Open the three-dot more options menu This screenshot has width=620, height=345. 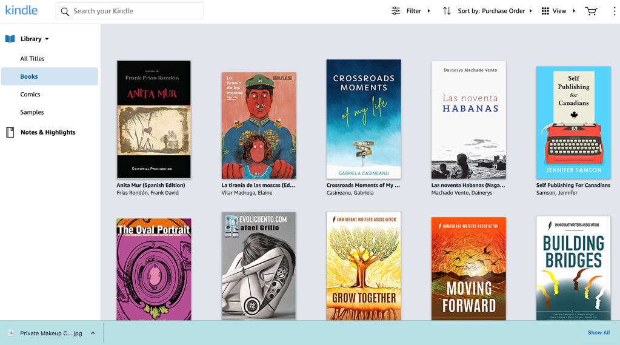pyautogui.click(x=614, y=11)
